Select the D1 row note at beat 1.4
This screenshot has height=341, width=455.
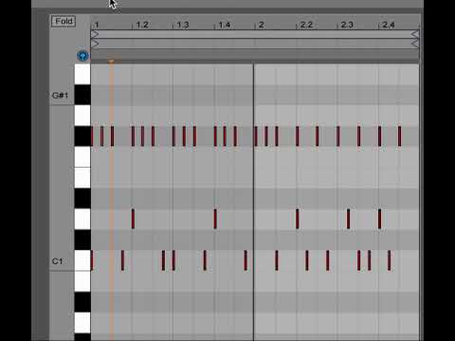click(215, 219)
